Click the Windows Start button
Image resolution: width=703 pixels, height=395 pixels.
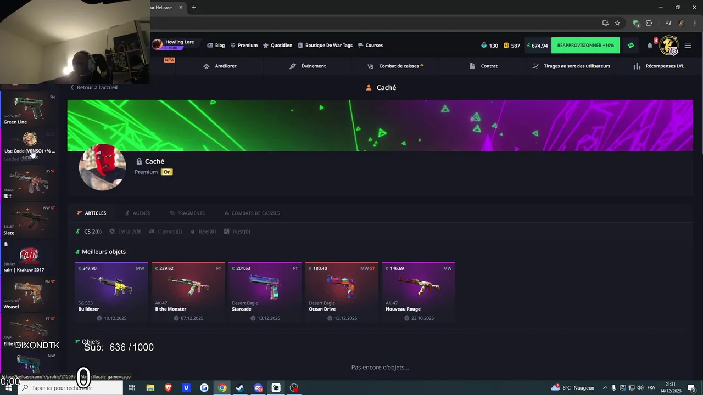pyautogui.click(x=8, y=388)
